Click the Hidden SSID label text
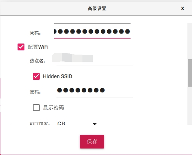The height and width of the screenshot is (155, 192). pos(57,76)
